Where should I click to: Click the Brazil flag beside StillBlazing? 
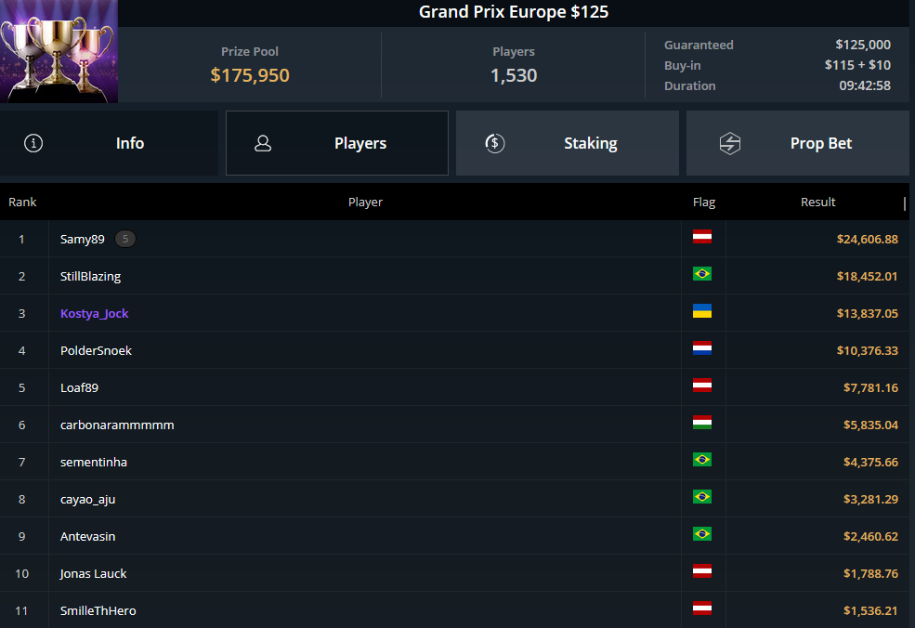[x=702, y=274]
